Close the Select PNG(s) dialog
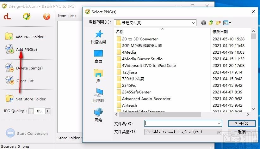Screen dimensions: 260x149 253,12
